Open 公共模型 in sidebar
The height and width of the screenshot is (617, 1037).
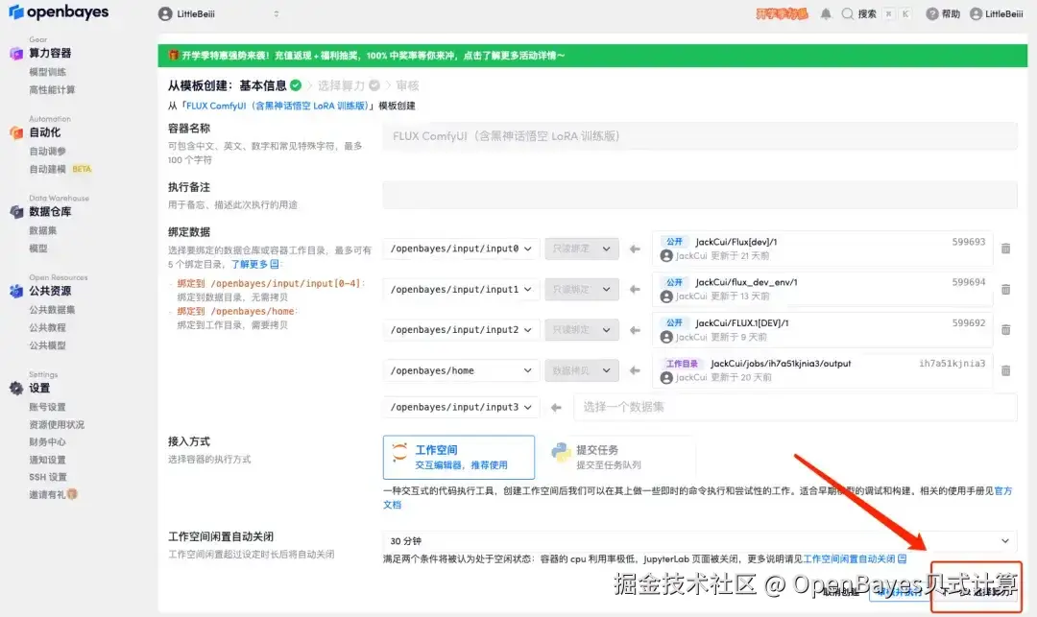point(48,345)
